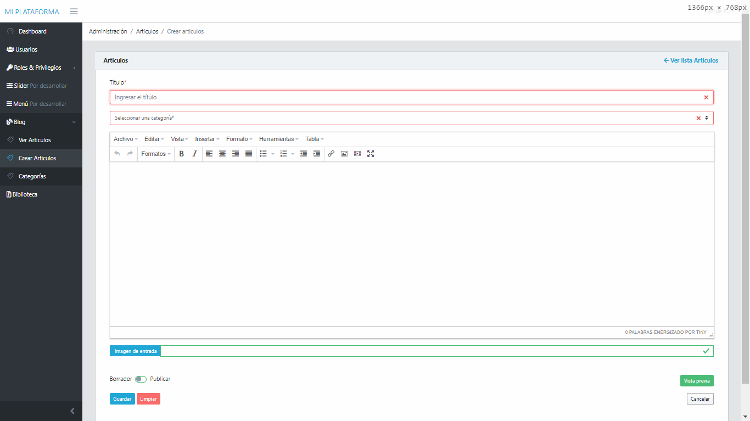Toggle fullscreen editor mode
This screenshot has width=750, height=421.
(x=371, y=154)
